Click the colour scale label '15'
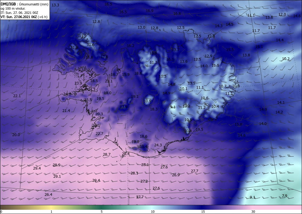 click(203, 212)
